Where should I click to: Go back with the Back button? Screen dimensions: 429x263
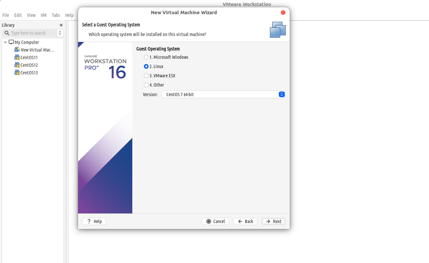point(245,221)
